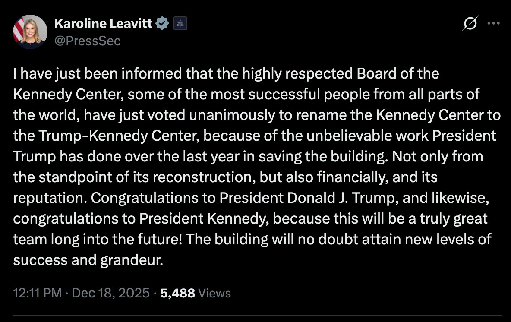Click the Dec 18, 2025 date

point(110,293)
